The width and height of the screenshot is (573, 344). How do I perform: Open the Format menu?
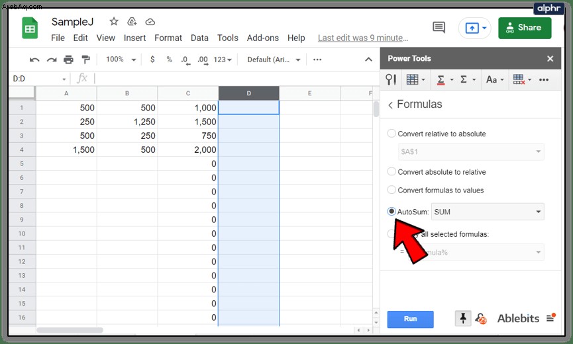tap(168, 38)
